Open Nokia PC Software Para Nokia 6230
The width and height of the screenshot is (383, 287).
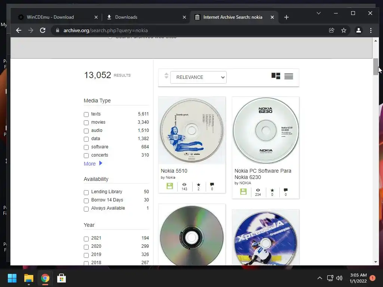coord(263,174)
